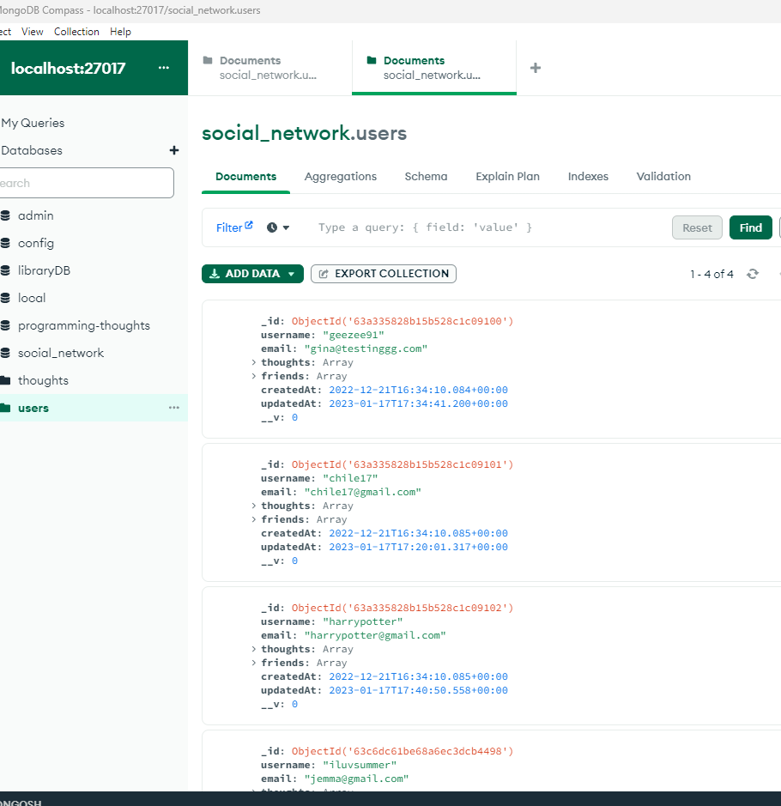Viewport: 781px width, 806px height.
Task: Select the config database
Action: [x=36, y=243]
